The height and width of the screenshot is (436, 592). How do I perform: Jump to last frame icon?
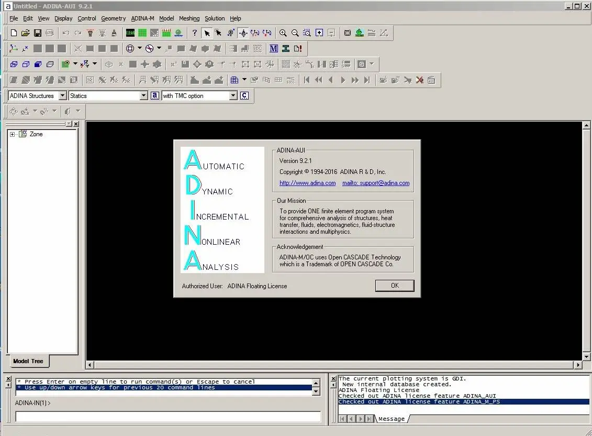[367, 80]
